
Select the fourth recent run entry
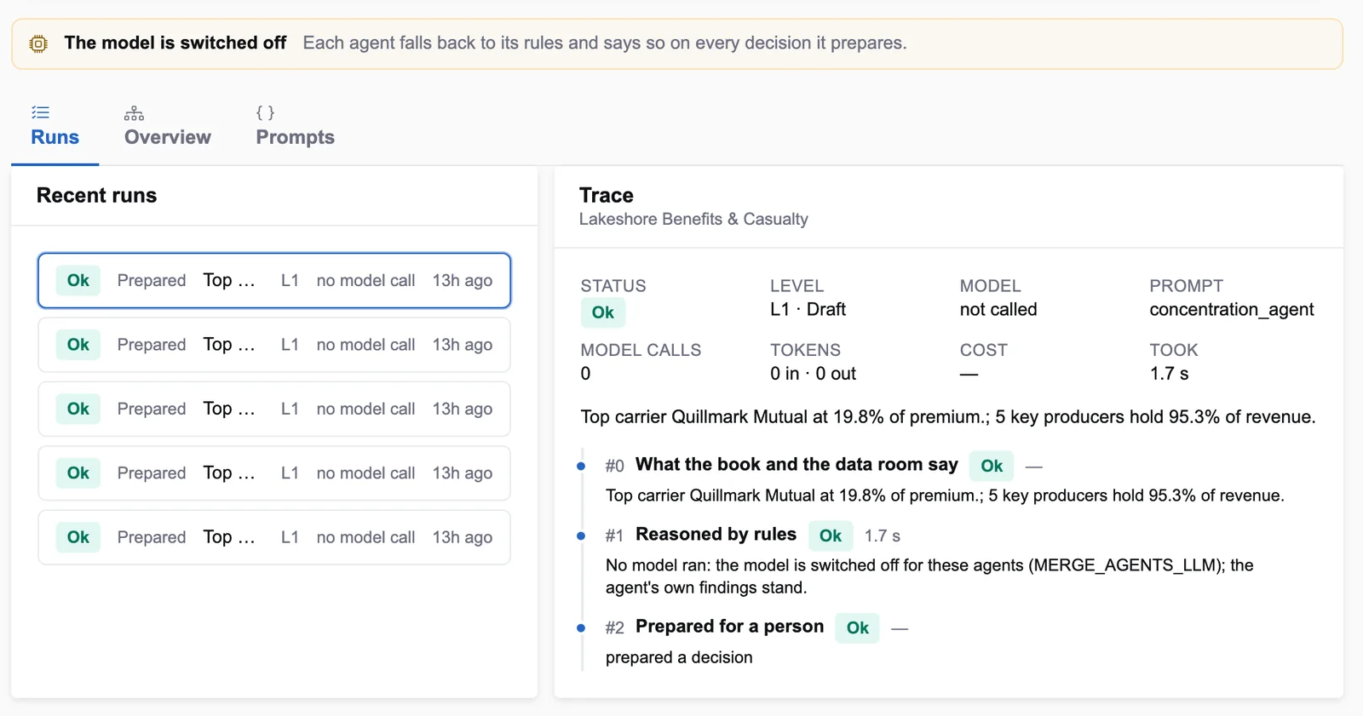[x=274, y=473]
